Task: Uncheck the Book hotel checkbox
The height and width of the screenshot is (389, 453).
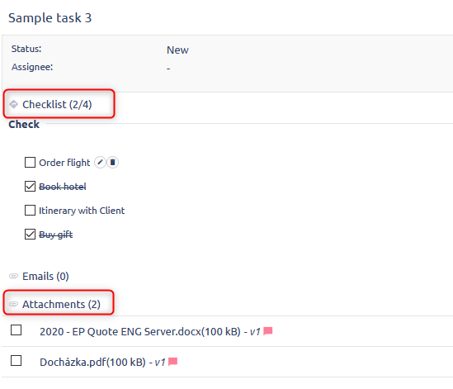Action: (x=30, y=187)
